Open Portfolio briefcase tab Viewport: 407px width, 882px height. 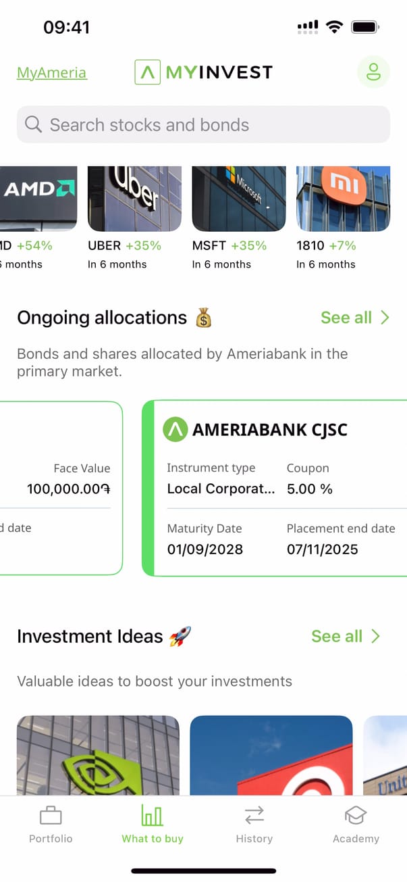(51, 824)
